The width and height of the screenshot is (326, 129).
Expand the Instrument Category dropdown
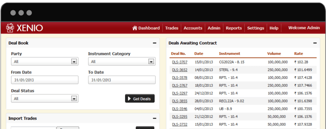(x=122, y=61)
